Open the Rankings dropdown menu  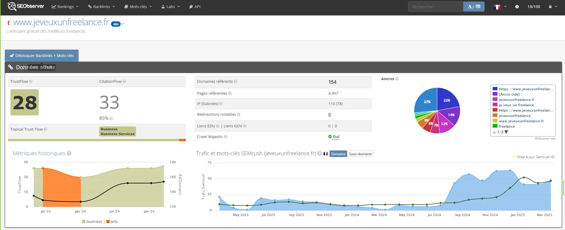pyautogui.click(x=65, y=7)
